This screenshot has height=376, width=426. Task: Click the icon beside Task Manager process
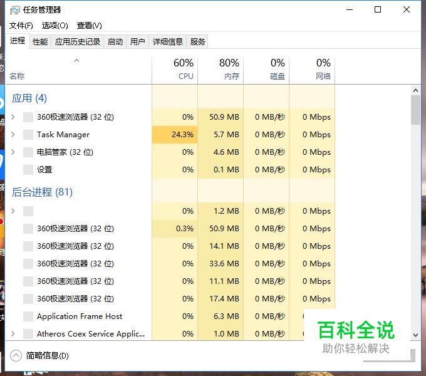point(28,135)
